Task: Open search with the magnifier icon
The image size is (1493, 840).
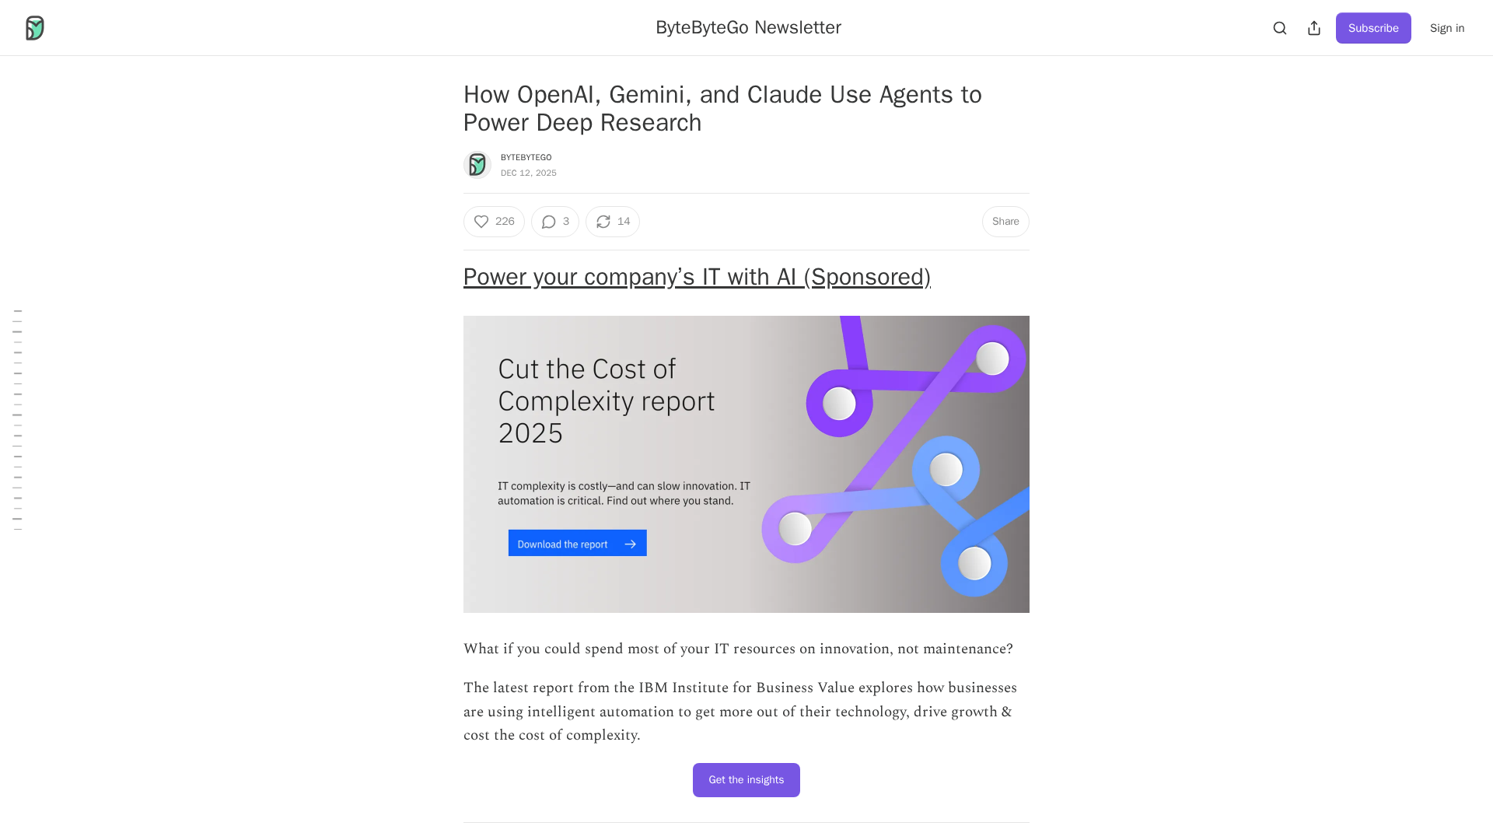Action: coord(1280,28)
